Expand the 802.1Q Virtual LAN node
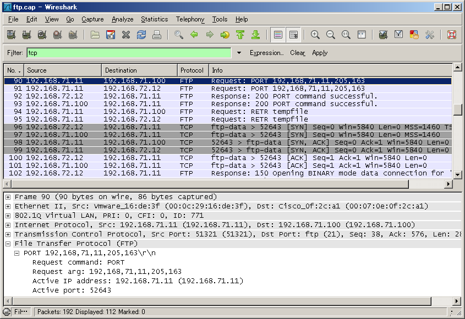The width and height of the screenshot is (465, 319). point(8,216)
